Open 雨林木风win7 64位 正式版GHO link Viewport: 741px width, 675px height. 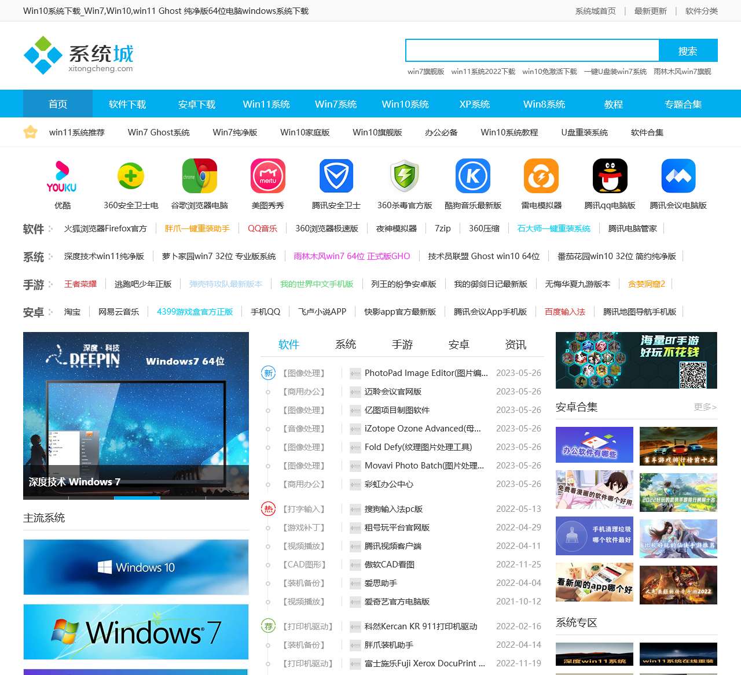[352, 256]
